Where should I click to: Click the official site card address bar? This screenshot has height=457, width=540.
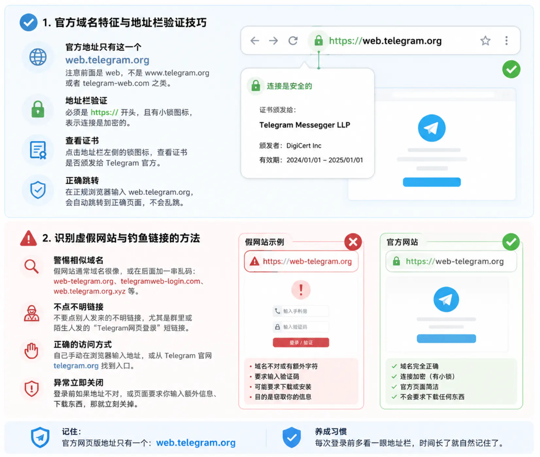tap(451, 261)
